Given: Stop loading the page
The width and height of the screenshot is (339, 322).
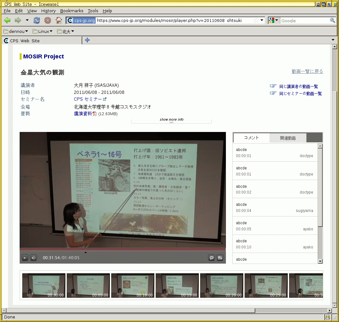Looking at the screenshot, I should click(x=48, y=21).
